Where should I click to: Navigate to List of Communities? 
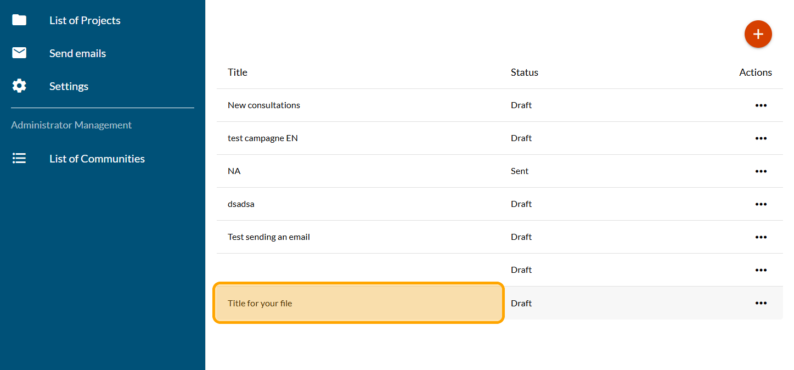point(97,159)
